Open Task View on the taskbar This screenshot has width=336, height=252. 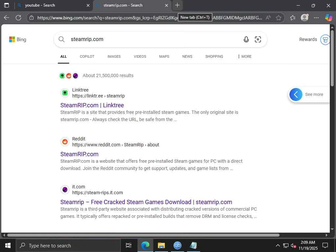pos(129,245)
